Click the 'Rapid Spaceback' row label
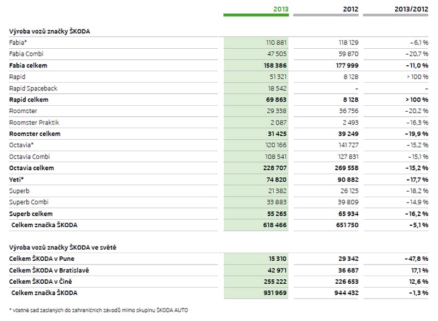This screenshot has height=321, width=438. click(x=33, y=88)
